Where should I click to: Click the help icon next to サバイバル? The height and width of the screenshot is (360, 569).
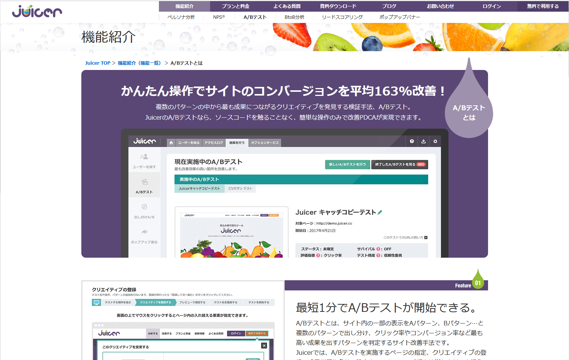(378, 249)
